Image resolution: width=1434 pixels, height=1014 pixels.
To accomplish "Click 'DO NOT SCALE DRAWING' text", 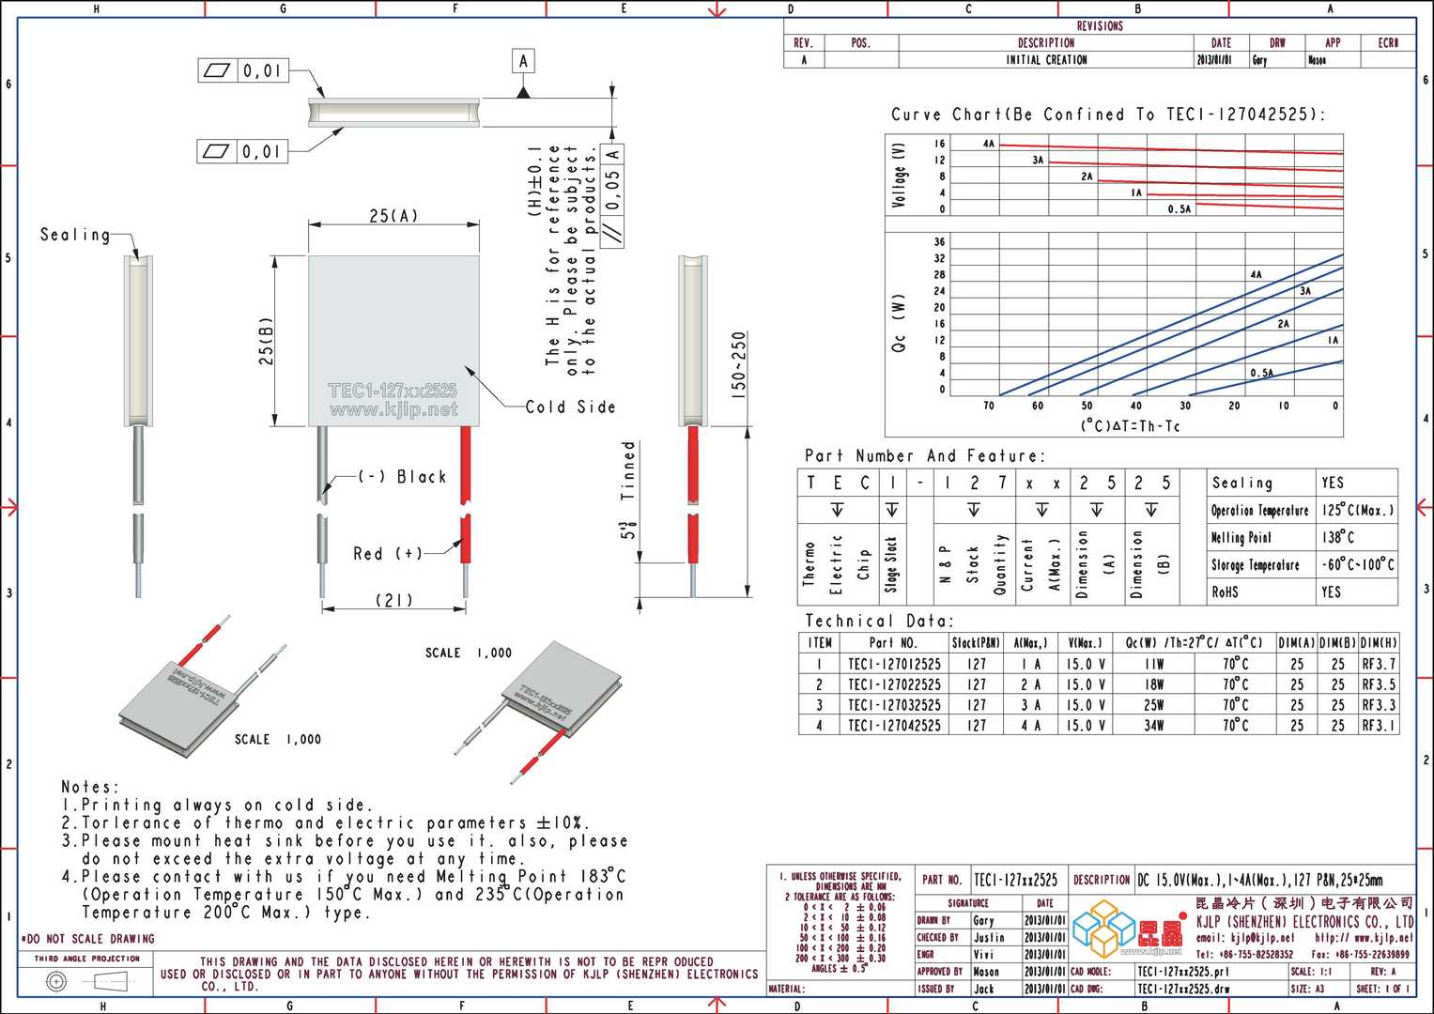I will coord(87,939).
